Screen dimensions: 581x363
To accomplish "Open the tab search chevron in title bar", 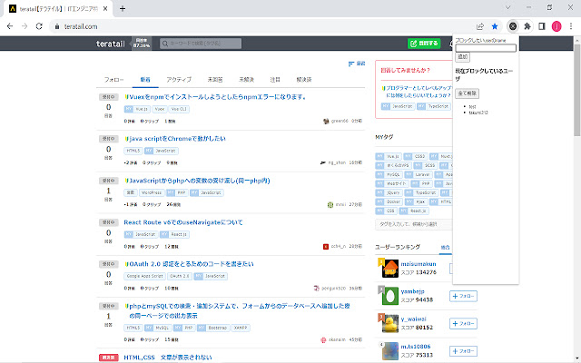I will [x=508, y=7].
